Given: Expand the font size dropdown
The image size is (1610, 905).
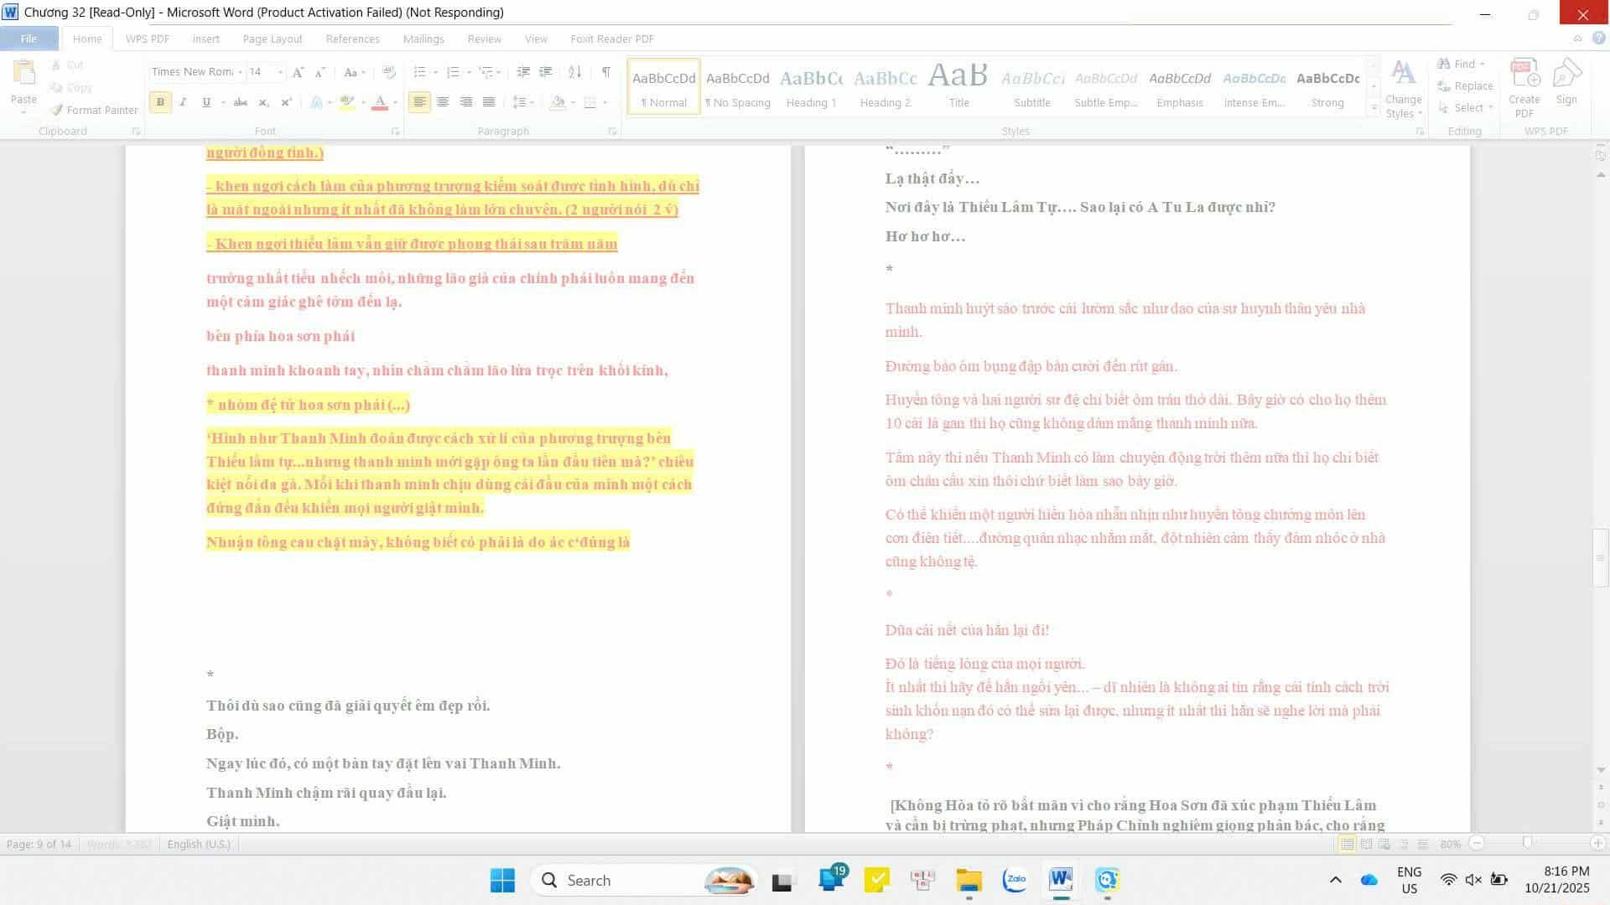Looking at the screenshot, I should pyautogui.click(x=280, y=72).
